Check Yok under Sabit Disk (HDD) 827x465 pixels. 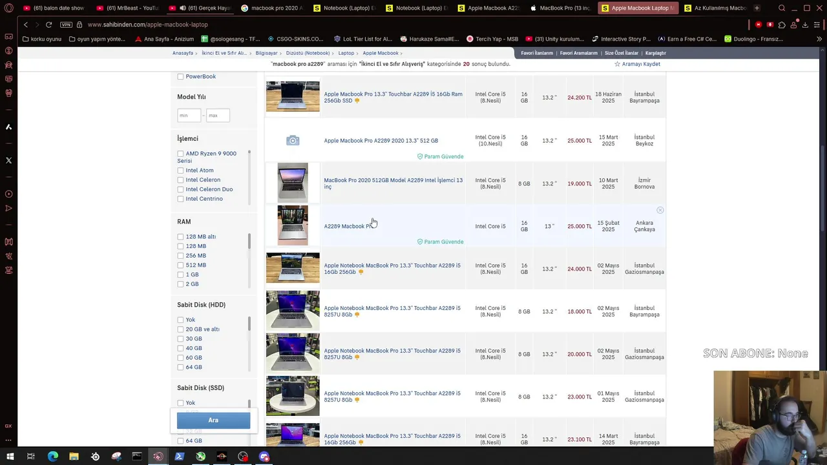[x=180, y=320]
